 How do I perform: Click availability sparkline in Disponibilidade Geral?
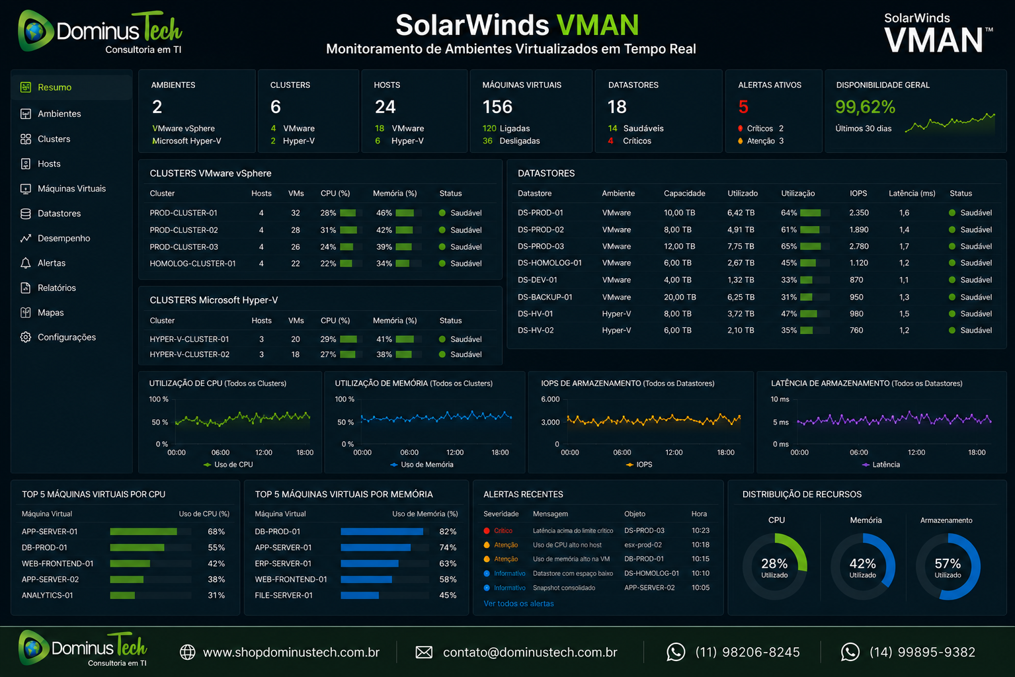[x=950, y=123]
